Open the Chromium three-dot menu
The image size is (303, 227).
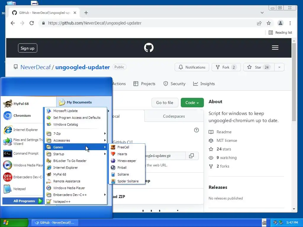(290, 23)
